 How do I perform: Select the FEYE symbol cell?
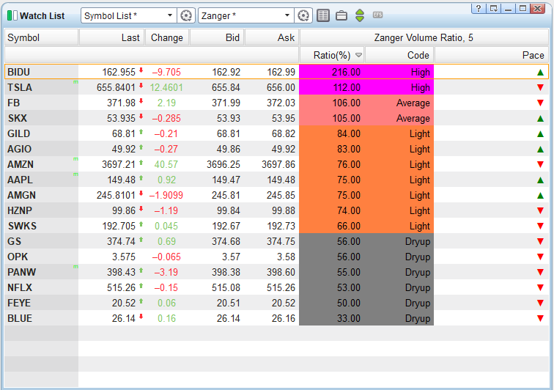(41, 303)
